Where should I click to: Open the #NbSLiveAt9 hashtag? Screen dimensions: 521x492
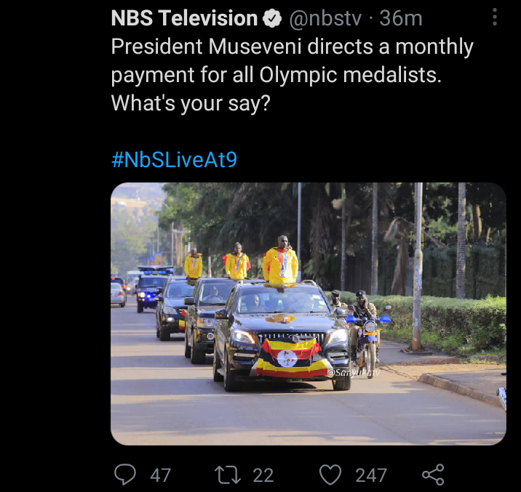pos(174,160)
